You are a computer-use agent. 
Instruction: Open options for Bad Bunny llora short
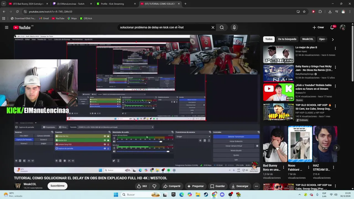[x=283, y=167]
